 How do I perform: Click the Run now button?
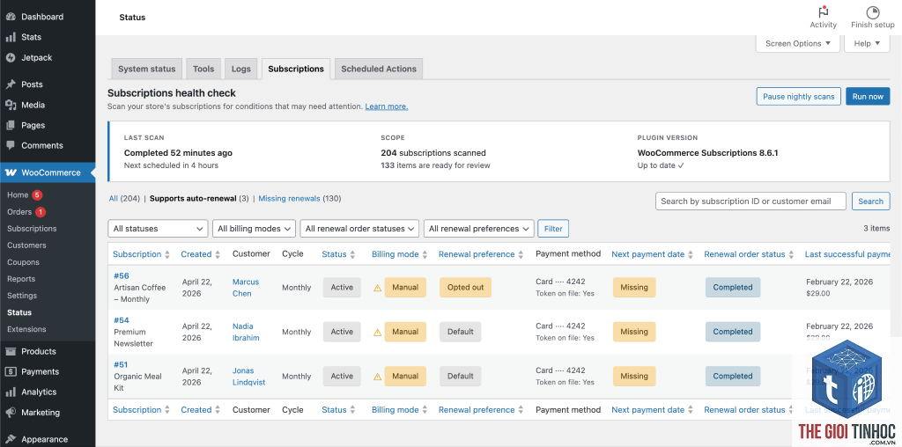pos(868,97)
